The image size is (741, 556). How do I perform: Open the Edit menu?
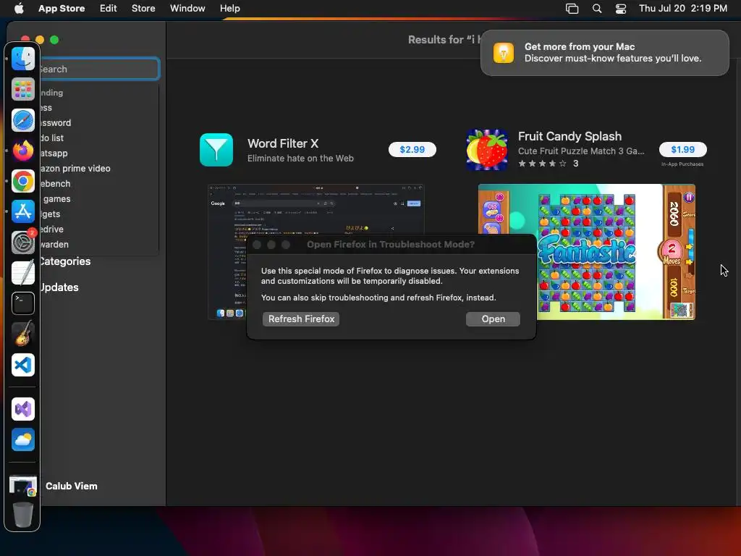(x=109, y=8)
